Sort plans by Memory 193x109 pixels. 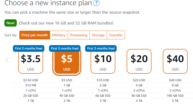click(x=59, y=35)
